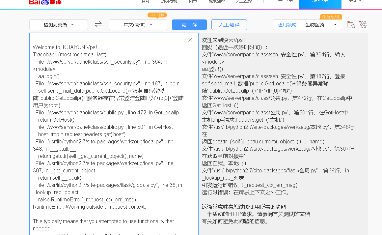The image size is (382, 235).
Task: Clear the source text with the X
Action: coord(190,40)
